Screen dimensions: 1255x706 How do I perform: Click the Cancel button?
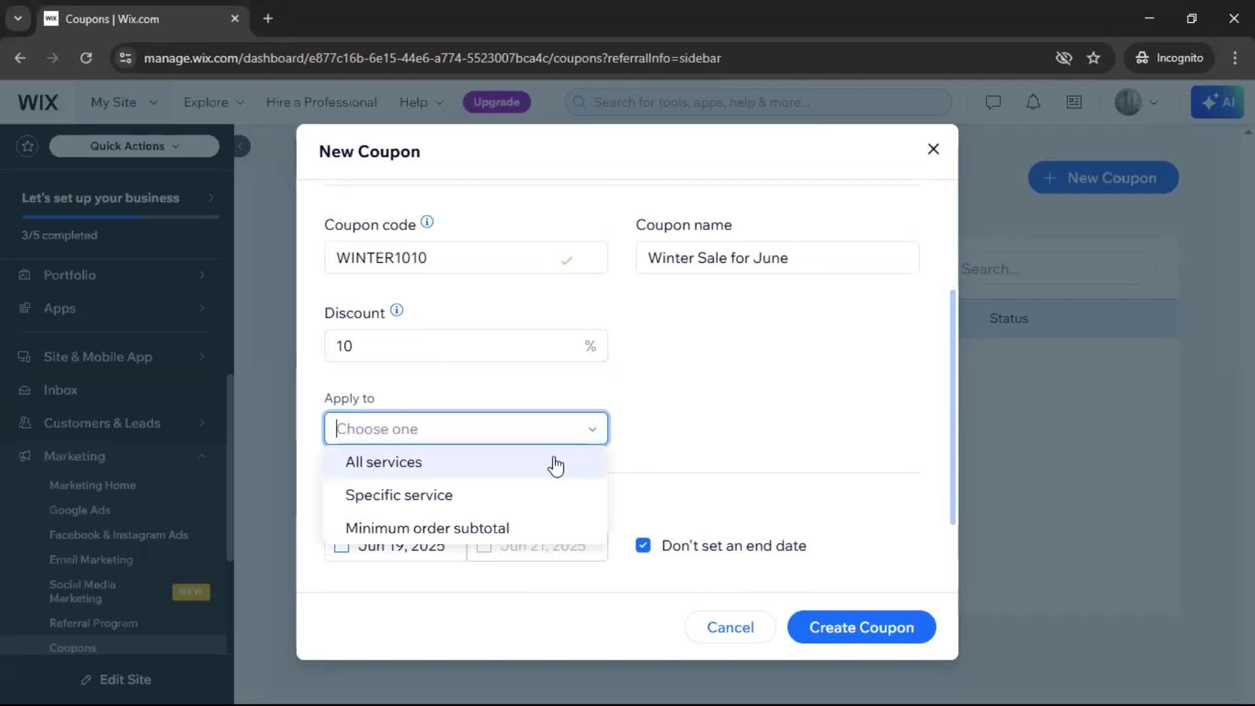[x=730, y=628]
